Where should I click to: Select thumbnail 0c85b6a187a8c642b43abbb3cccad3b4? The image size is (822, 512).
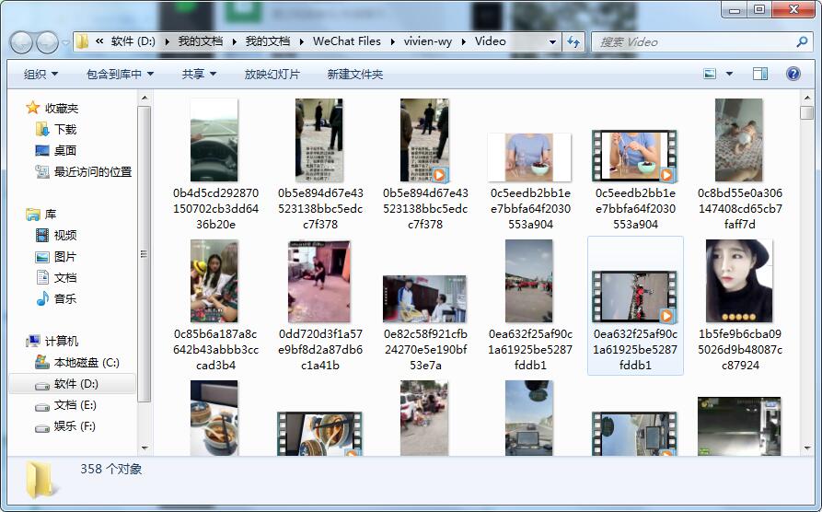click(214, 281)
